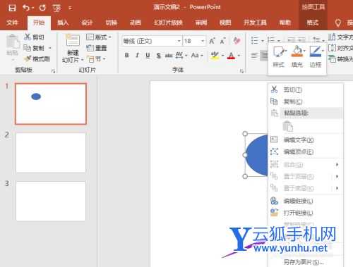Screen dimensions: 353x267
Task: Select slide 2 thumbnail
Action: [51, 153]
